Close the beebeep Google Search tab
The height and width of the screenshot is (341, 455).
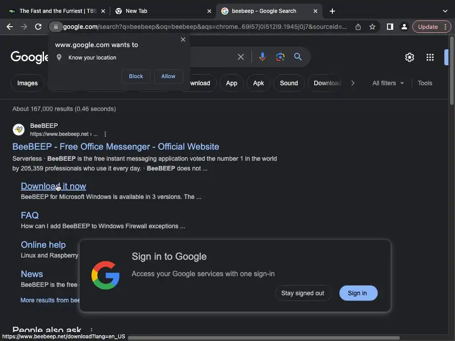315,11
